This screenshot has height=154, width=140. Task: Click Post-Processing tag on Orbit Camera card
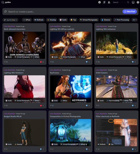(113, 101)
